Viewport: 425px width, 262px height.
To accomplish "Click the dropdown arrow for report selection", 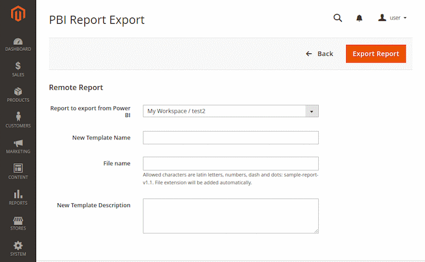I will point(311,111).
